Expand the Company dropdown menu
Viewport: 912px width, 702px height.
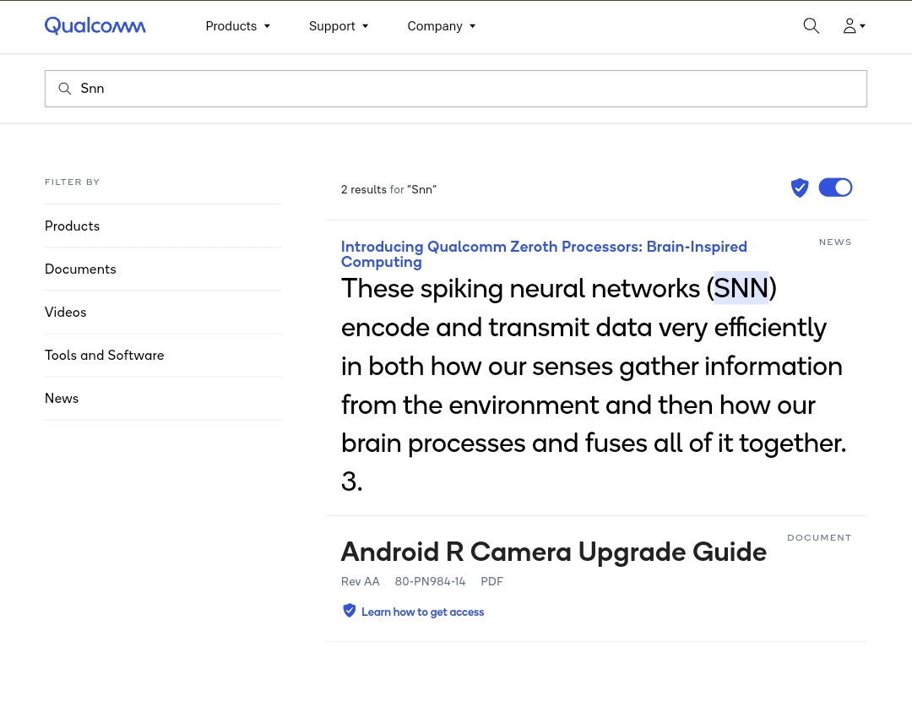tap(442, 26)
